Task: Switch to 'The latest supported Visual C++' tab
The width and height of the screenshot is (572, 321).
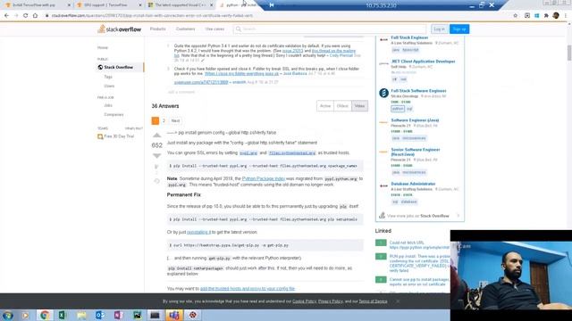Action: tap(181, 5)
